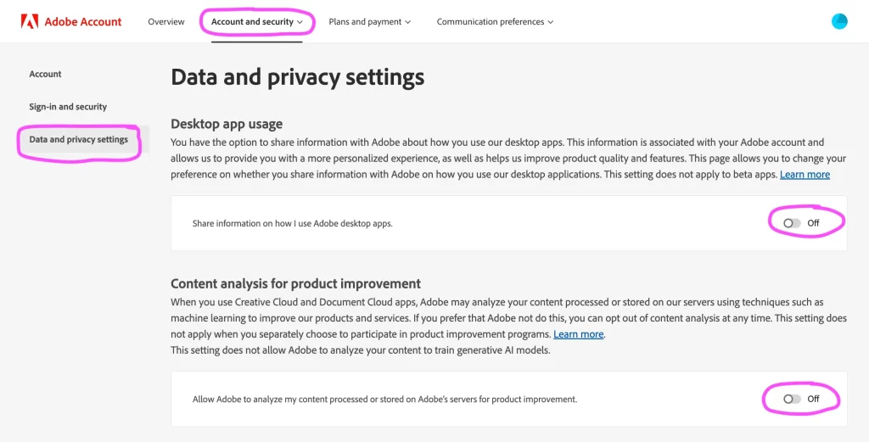Viewport: 869px width, 442px height.
Task: Expand the Account and security dropdown chevron
Action: click(x=300, y=22)
